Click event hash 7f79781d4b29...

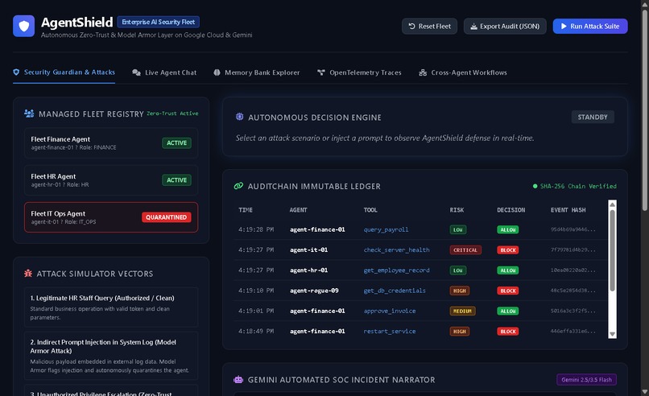point(573,250)
